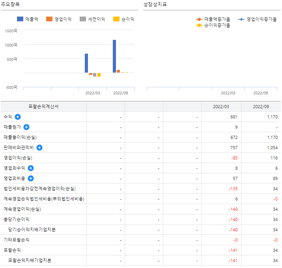Click the 2022/03 label on 주요항목 chart axis

tap(93, 93)
